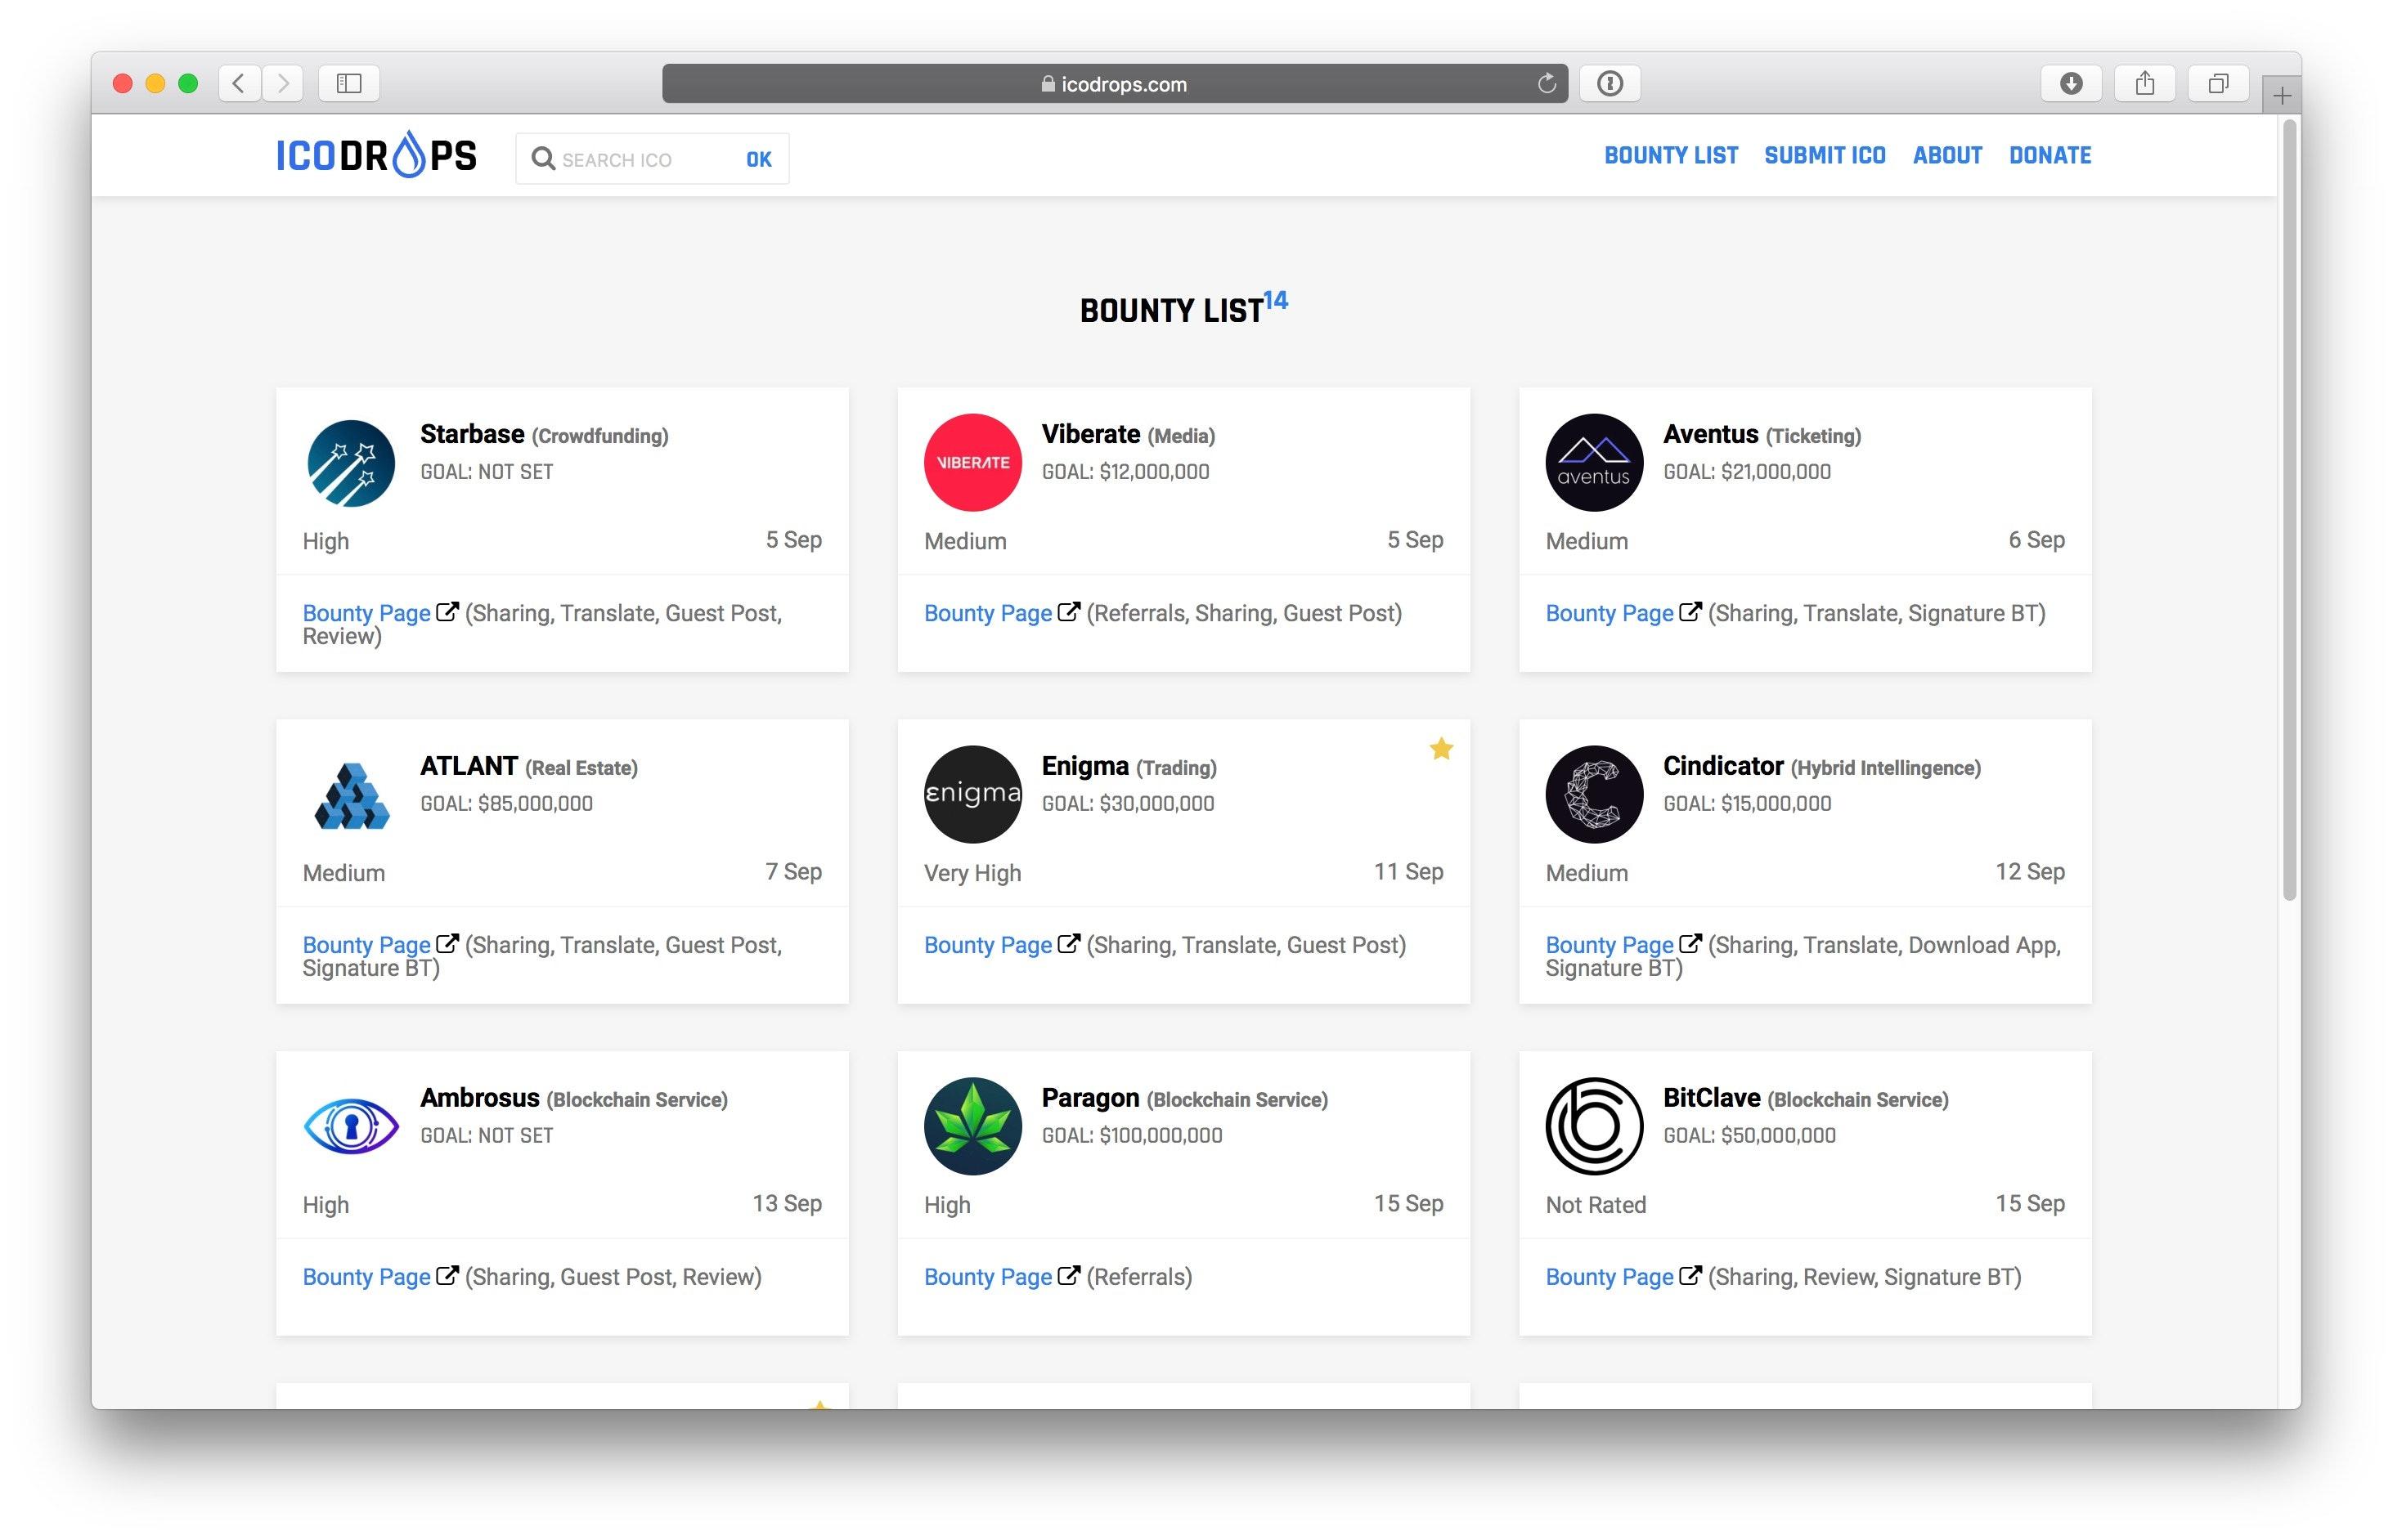Click Ambrosus's 13 Sep date

click(786, 1204)
